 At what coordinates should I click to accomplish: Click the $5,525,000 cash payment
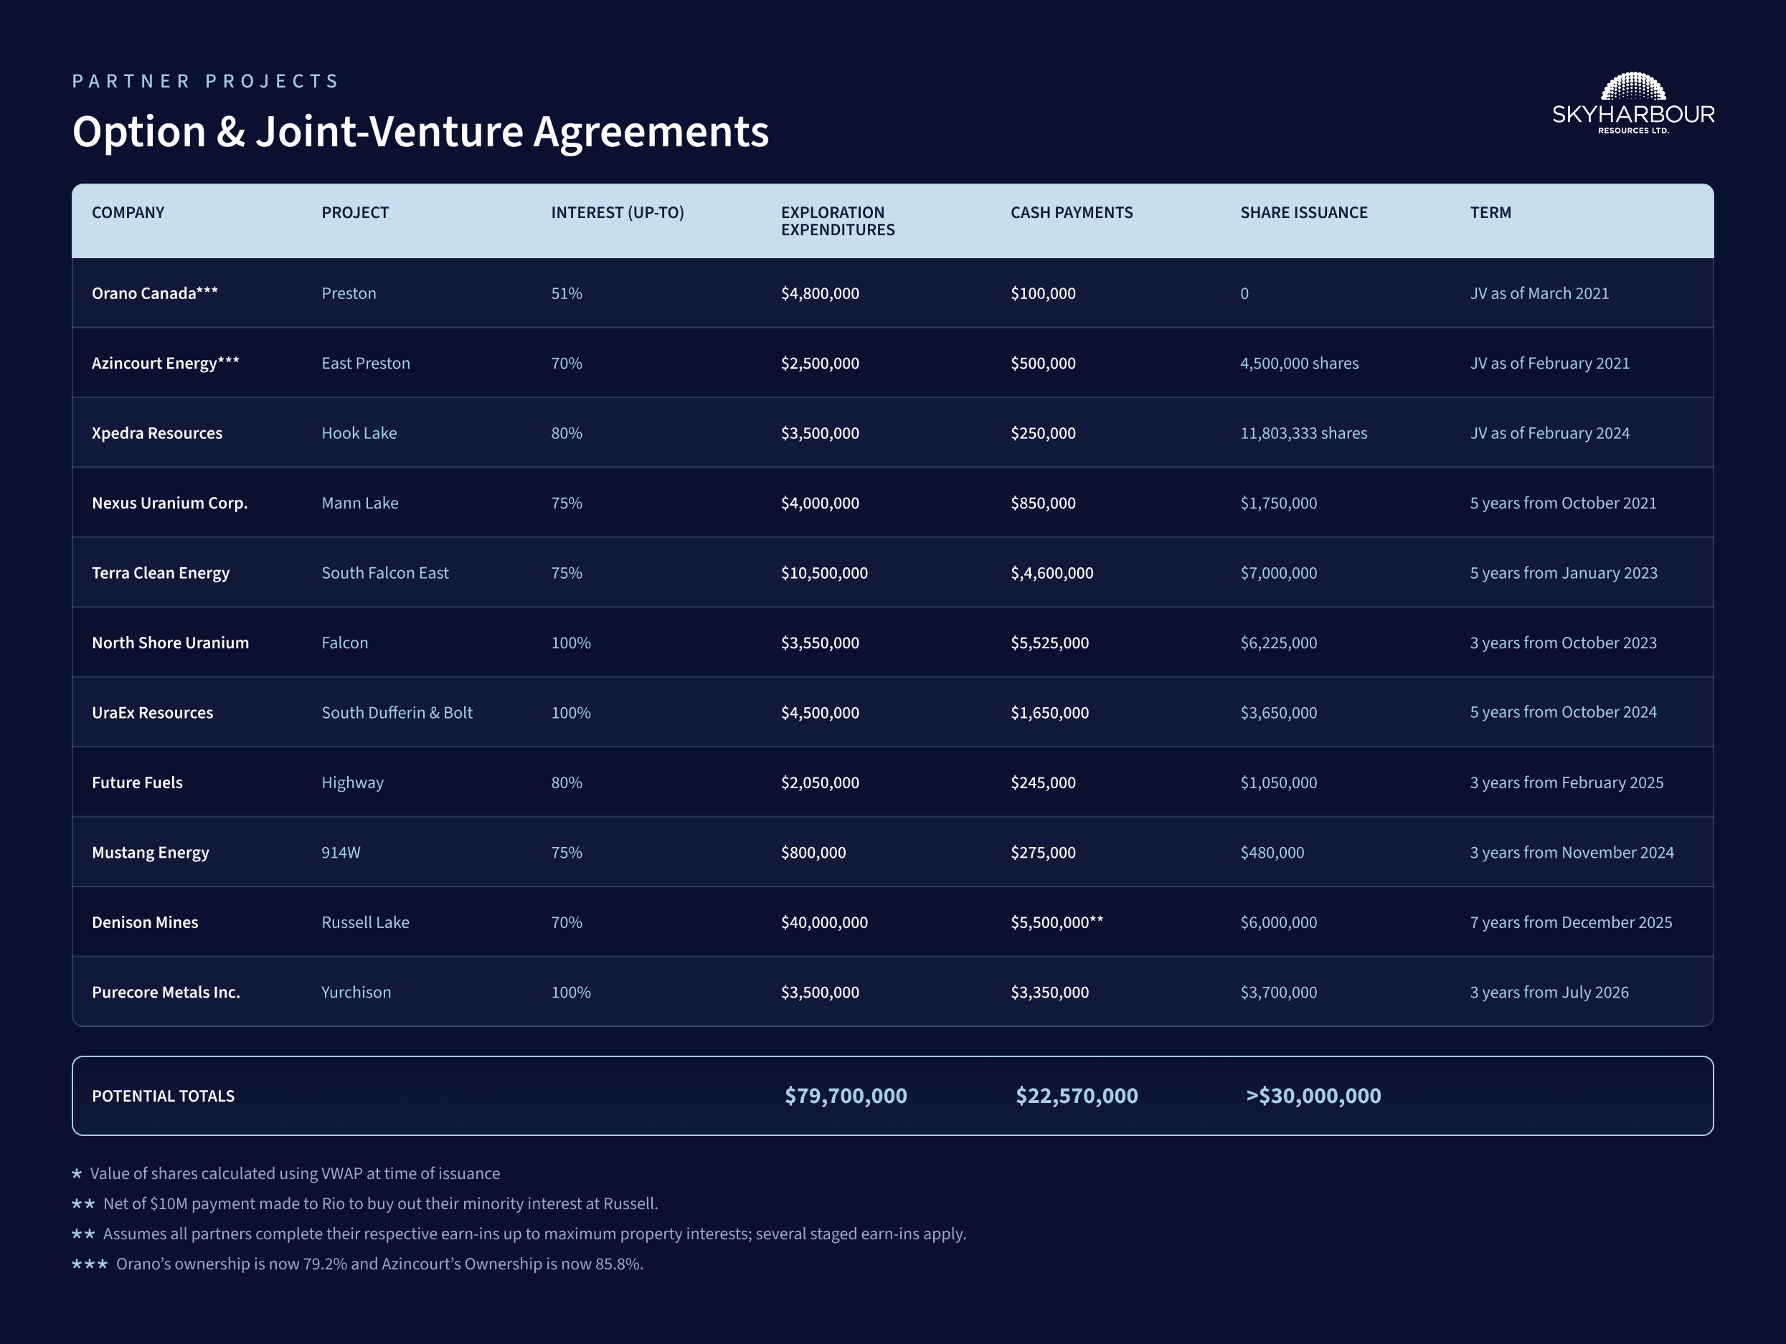[1049, 643]
